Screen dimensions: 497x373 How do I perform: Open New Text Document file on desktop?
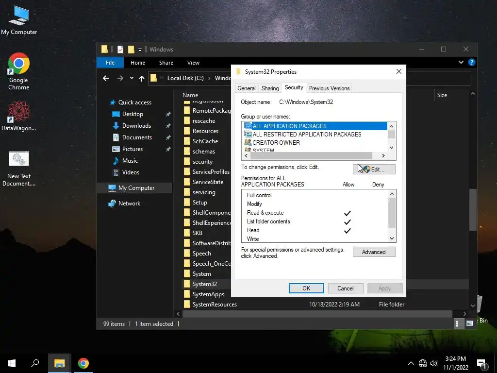pos(19,169)
